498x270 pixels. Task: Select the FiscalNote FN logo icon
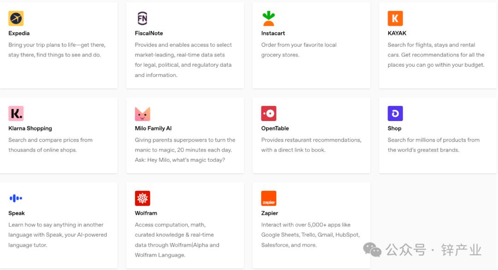tap(142, 18)
